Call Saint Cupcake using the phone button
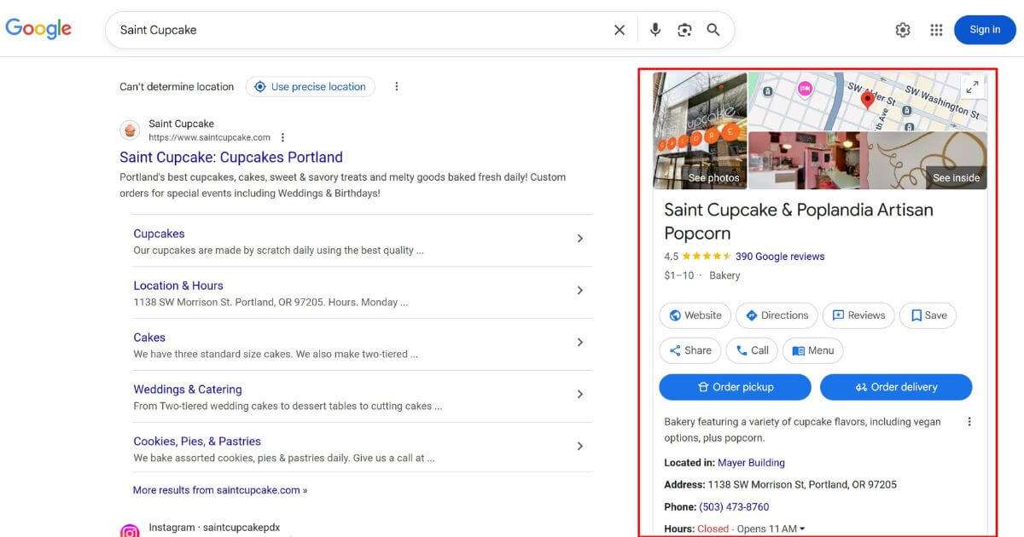This screenshot has width=1024, height=537. (751, 349)
